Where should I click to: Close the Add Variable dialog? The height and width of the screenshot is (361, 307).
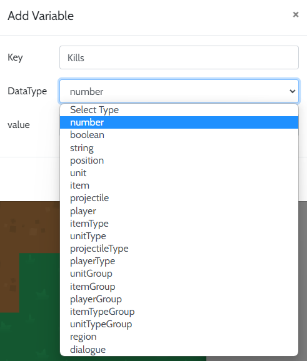(296, 15)
